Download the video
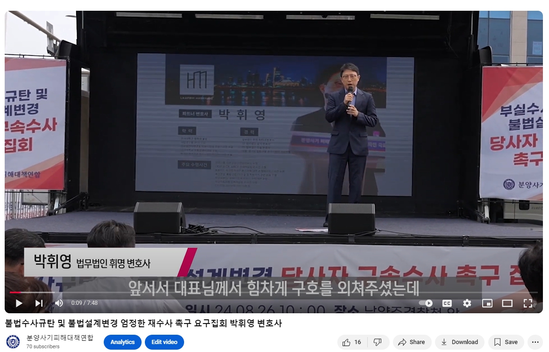This screenshot has height=352, width=549. pos(460,342)
